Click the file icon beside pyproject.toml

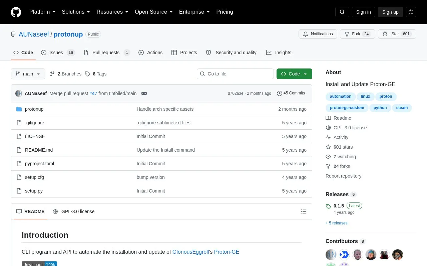[x=19, y=164]
